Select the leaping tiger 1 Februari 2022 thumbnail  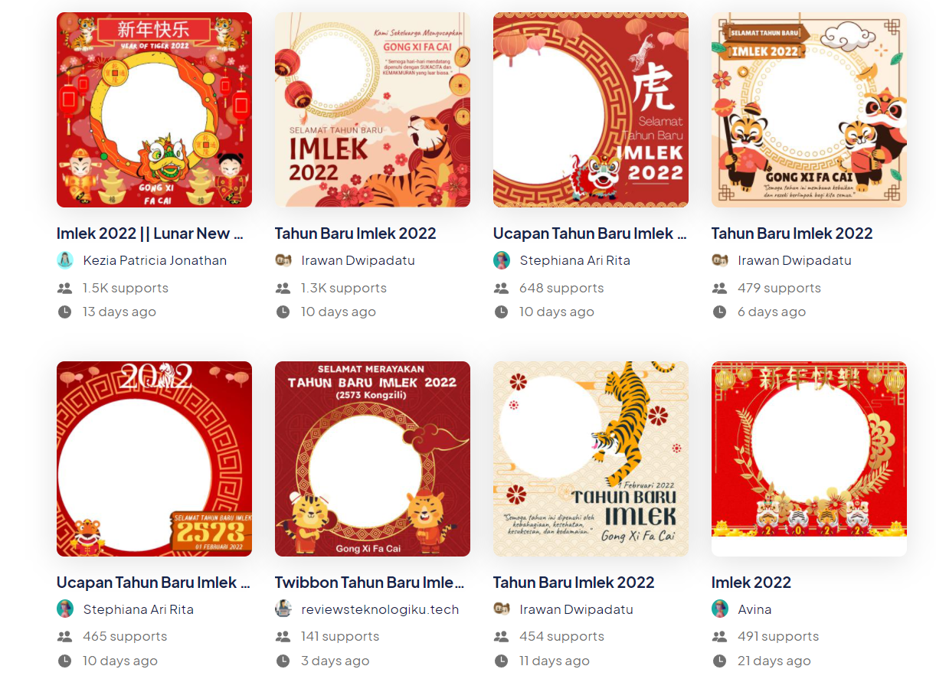pyautogui.click(x=591, y=459)
